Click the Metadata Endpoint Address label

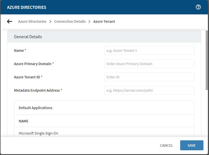pyautogui.click(x=37, y=90)
